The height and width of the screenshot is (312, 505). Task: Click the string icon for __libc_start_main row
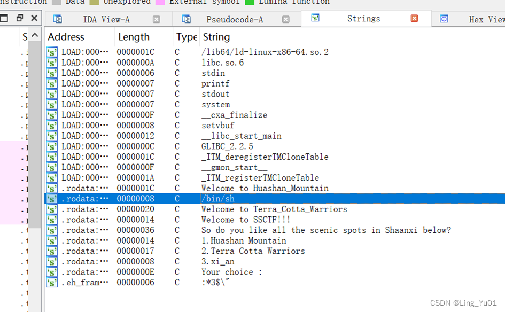coord(52,136)
